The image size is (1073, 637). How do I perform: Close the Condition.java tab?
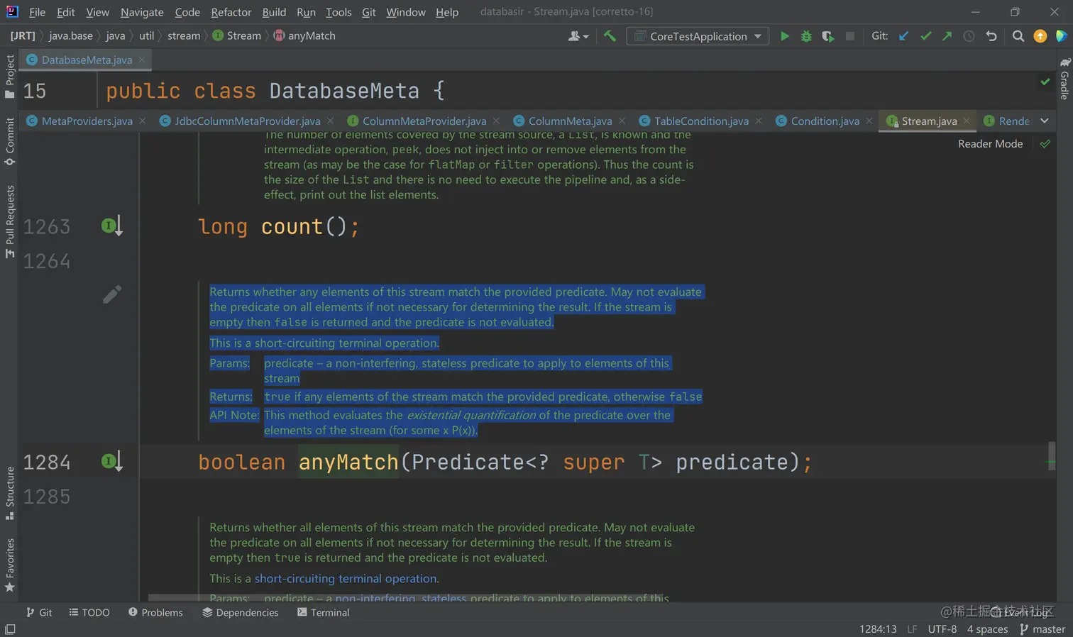pos(869,121)
